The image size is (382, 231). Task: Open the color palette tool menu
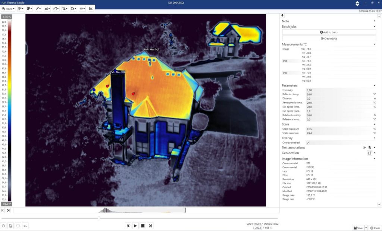[x=29, y=8]
